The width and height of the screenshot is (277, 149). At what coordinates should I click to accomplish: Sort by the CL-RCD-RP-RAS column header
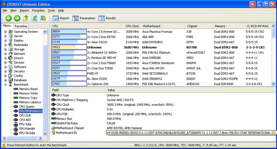[257, 26]
